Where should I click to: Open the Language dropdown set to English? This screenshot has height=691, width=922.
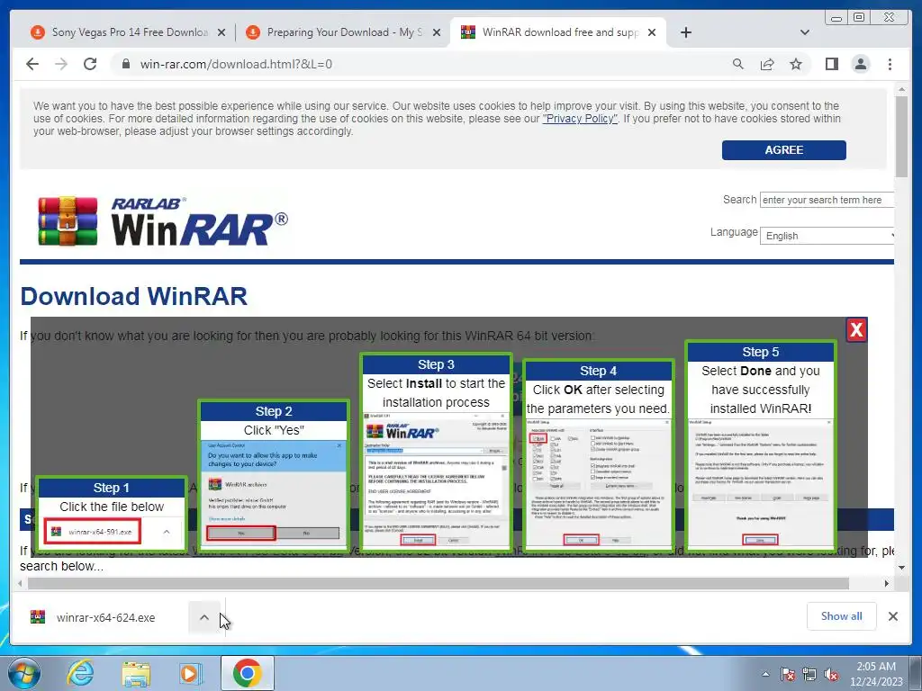tap(827, 236)
